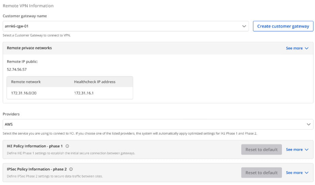The height and width of the screenshot is (185, 315).
Task: Click the chevron arrow in Customer gateway dropdown
Action: point(244,26)
